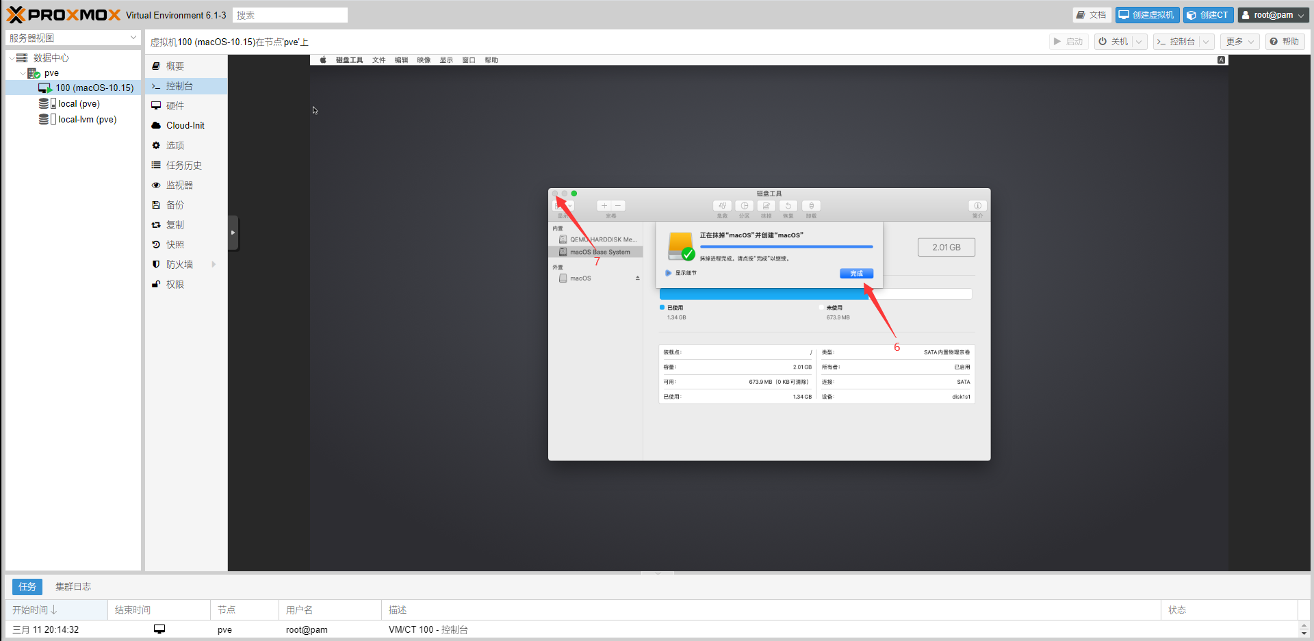
Task: Select local-lvm (pve) storage in tree
Action: tap(87, 120)
